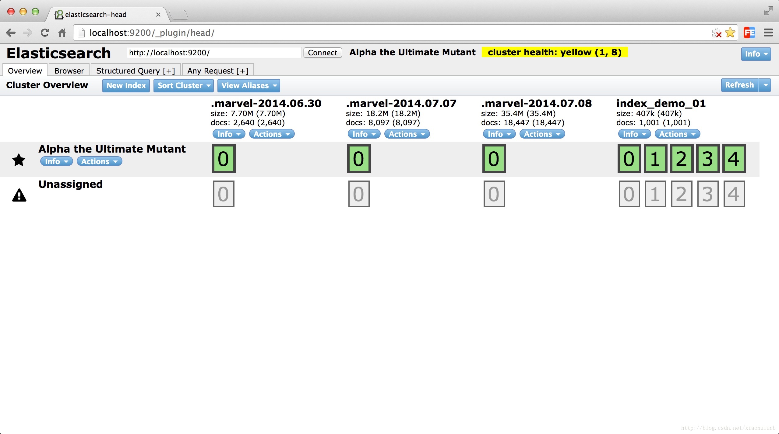The image size is (779, 434).
Task: Select assigned shard 2 of index_demo_01
Action: (682, 159)
